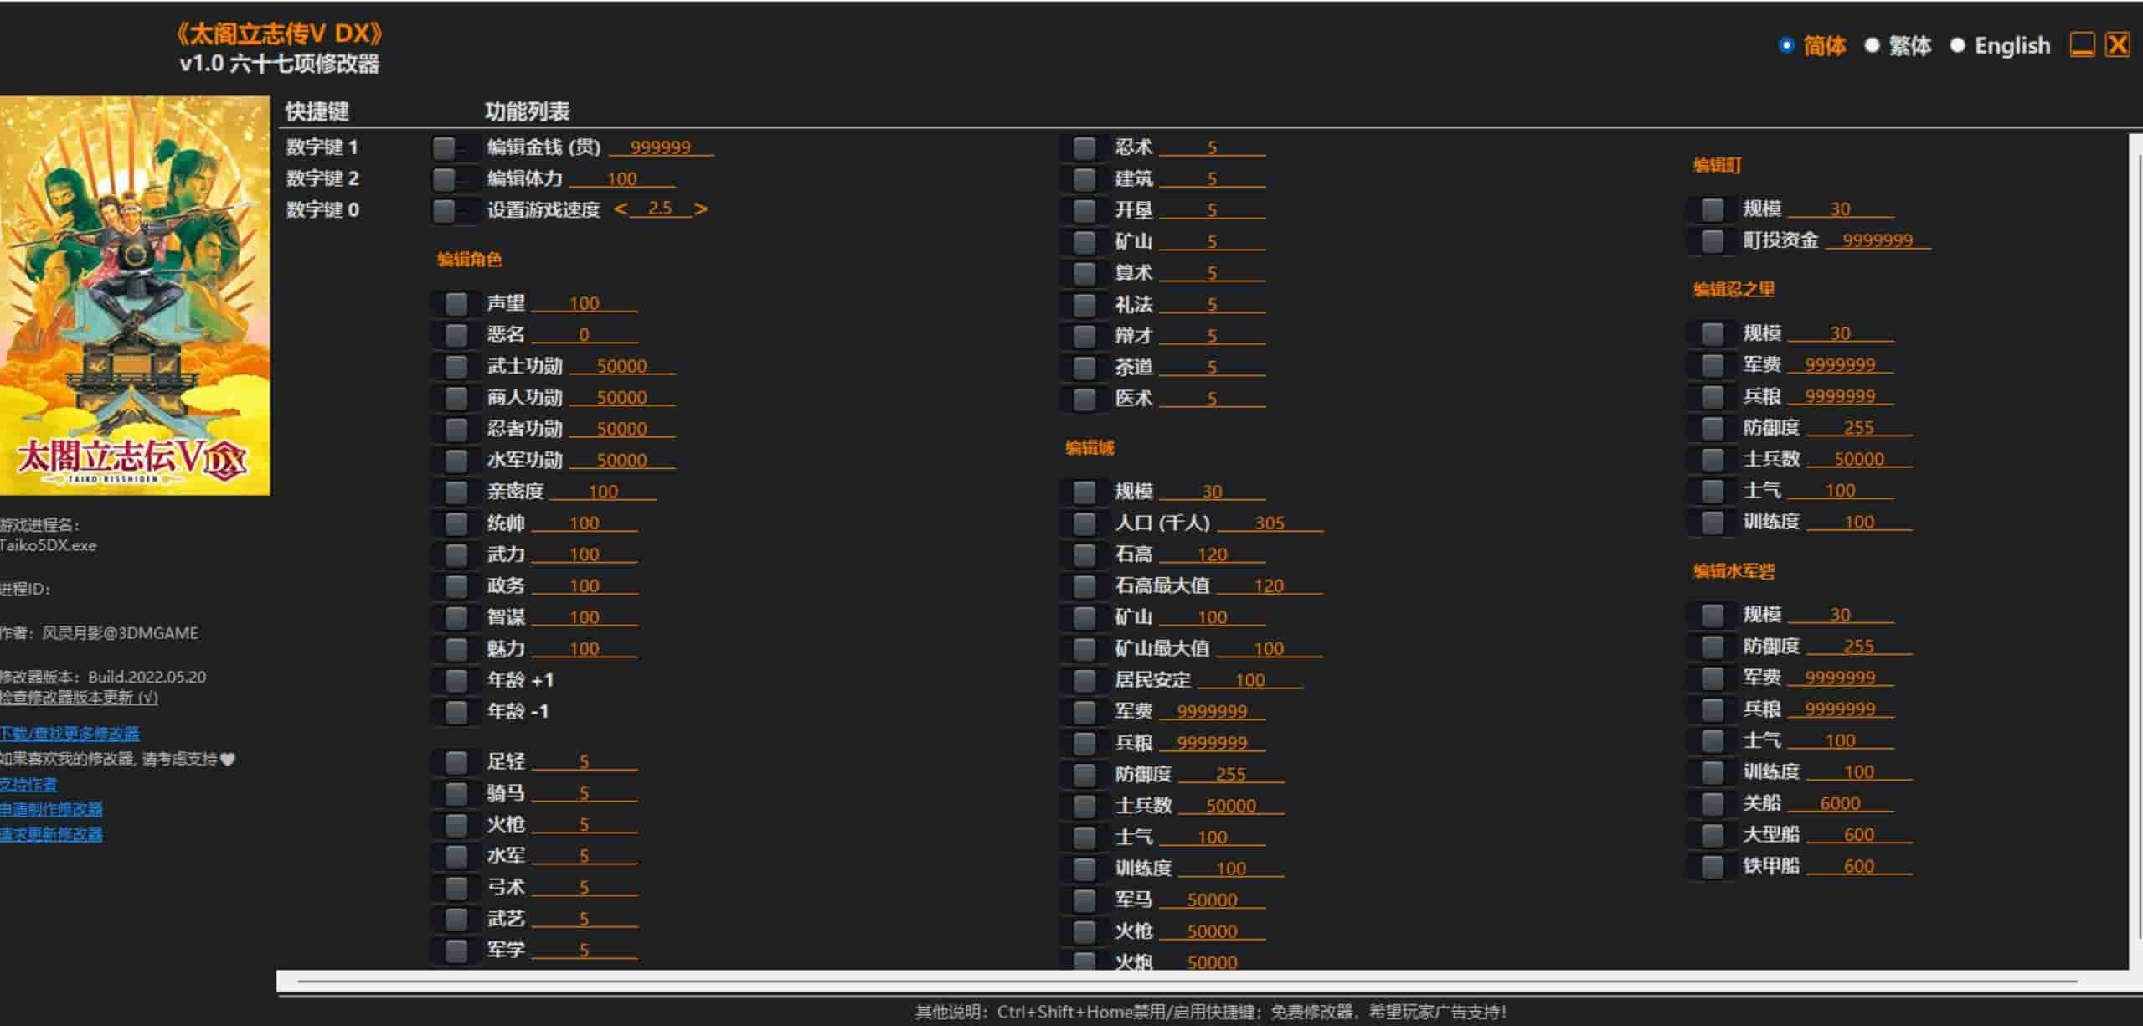The image size is (2143, 1026).
Task: Decrease game speed with left arrow
Action: [x=621, y=209]
